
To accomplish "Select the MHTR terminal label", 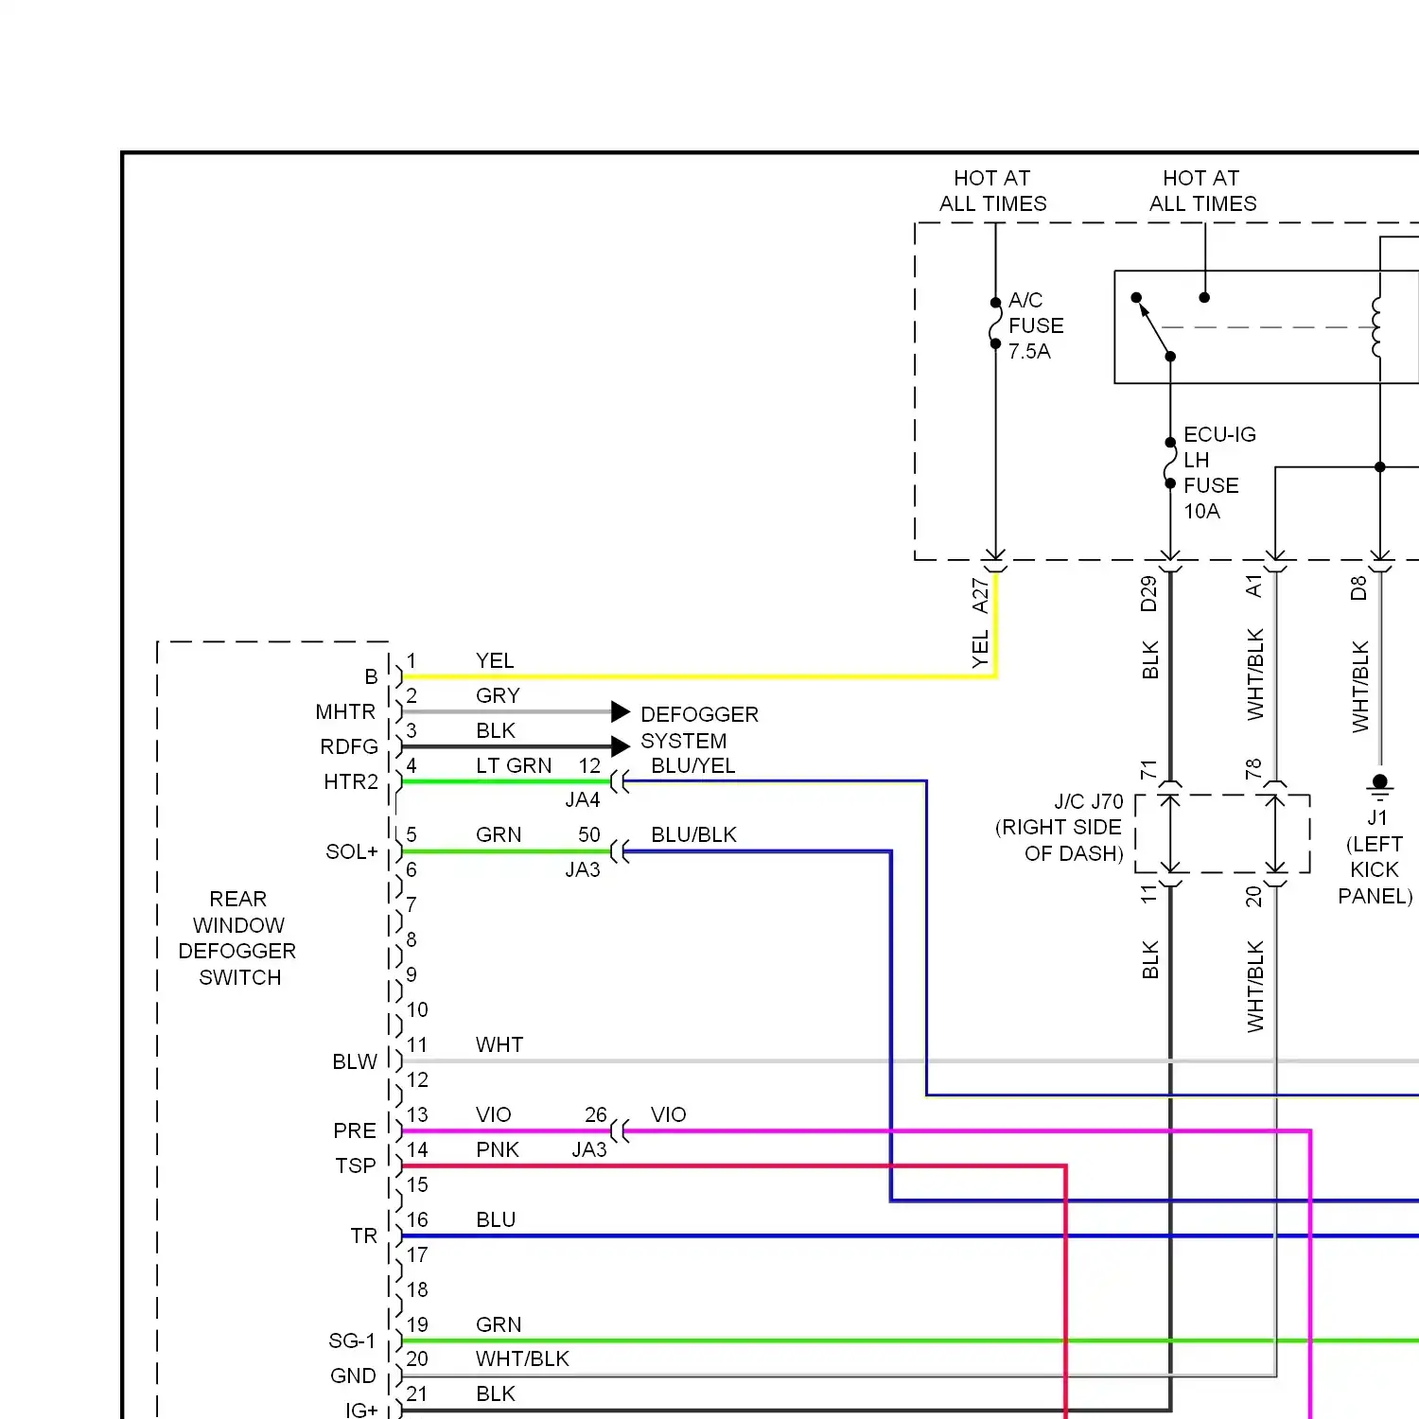I will [x=345, y=711].
